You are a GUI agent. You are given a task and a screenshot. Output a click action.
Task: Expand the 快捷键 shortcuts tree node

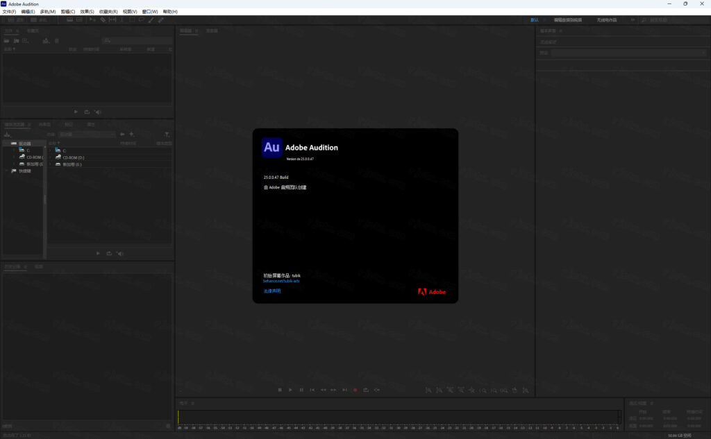[x=6, y=171]
